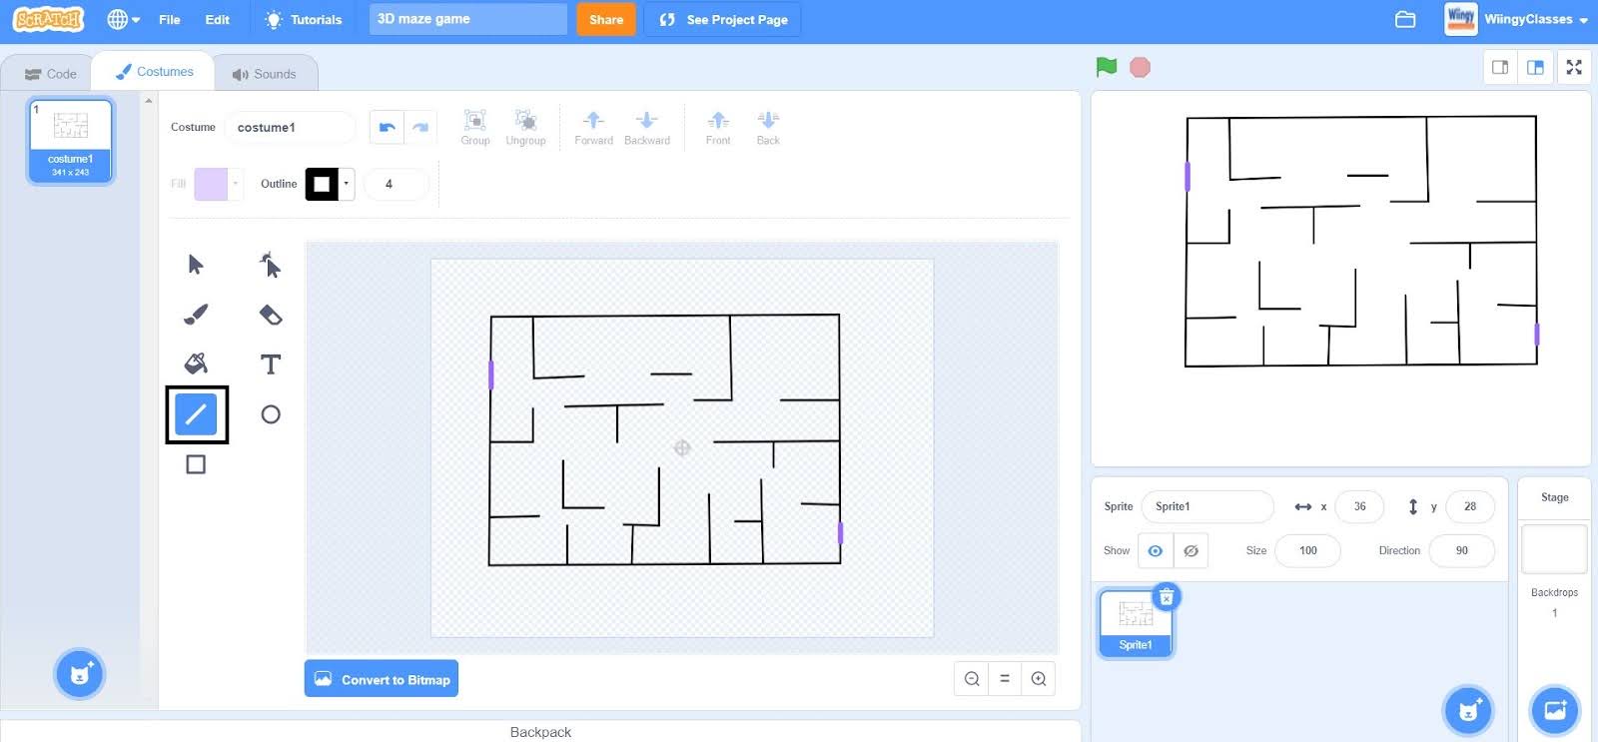Open the Edit menu

217,19
